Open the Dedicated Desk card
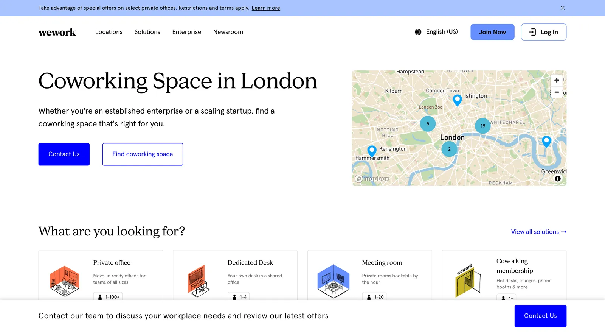 tap(235, 275)
